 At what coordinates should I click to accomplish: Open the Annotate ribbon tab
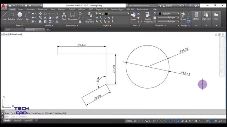[x=31, y=10]
